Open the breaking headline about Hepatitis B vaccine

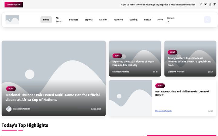(158, 5)
